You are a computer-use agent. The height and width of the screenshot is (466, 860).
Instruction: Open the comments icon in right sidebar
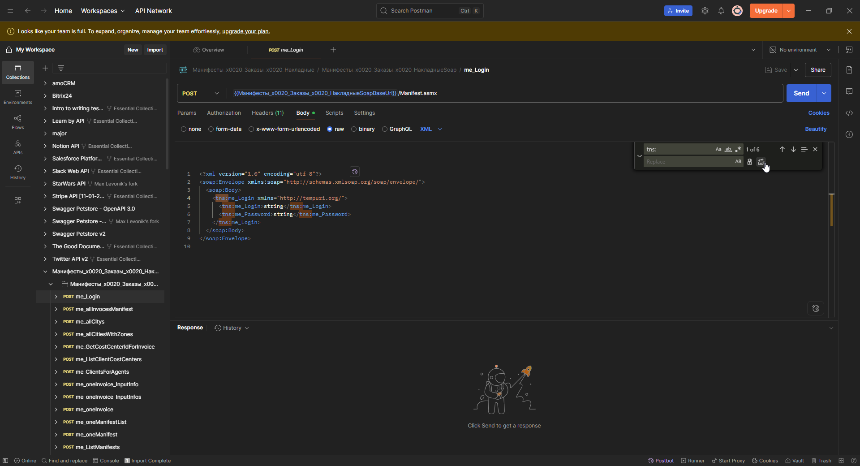tap(849, 91)
